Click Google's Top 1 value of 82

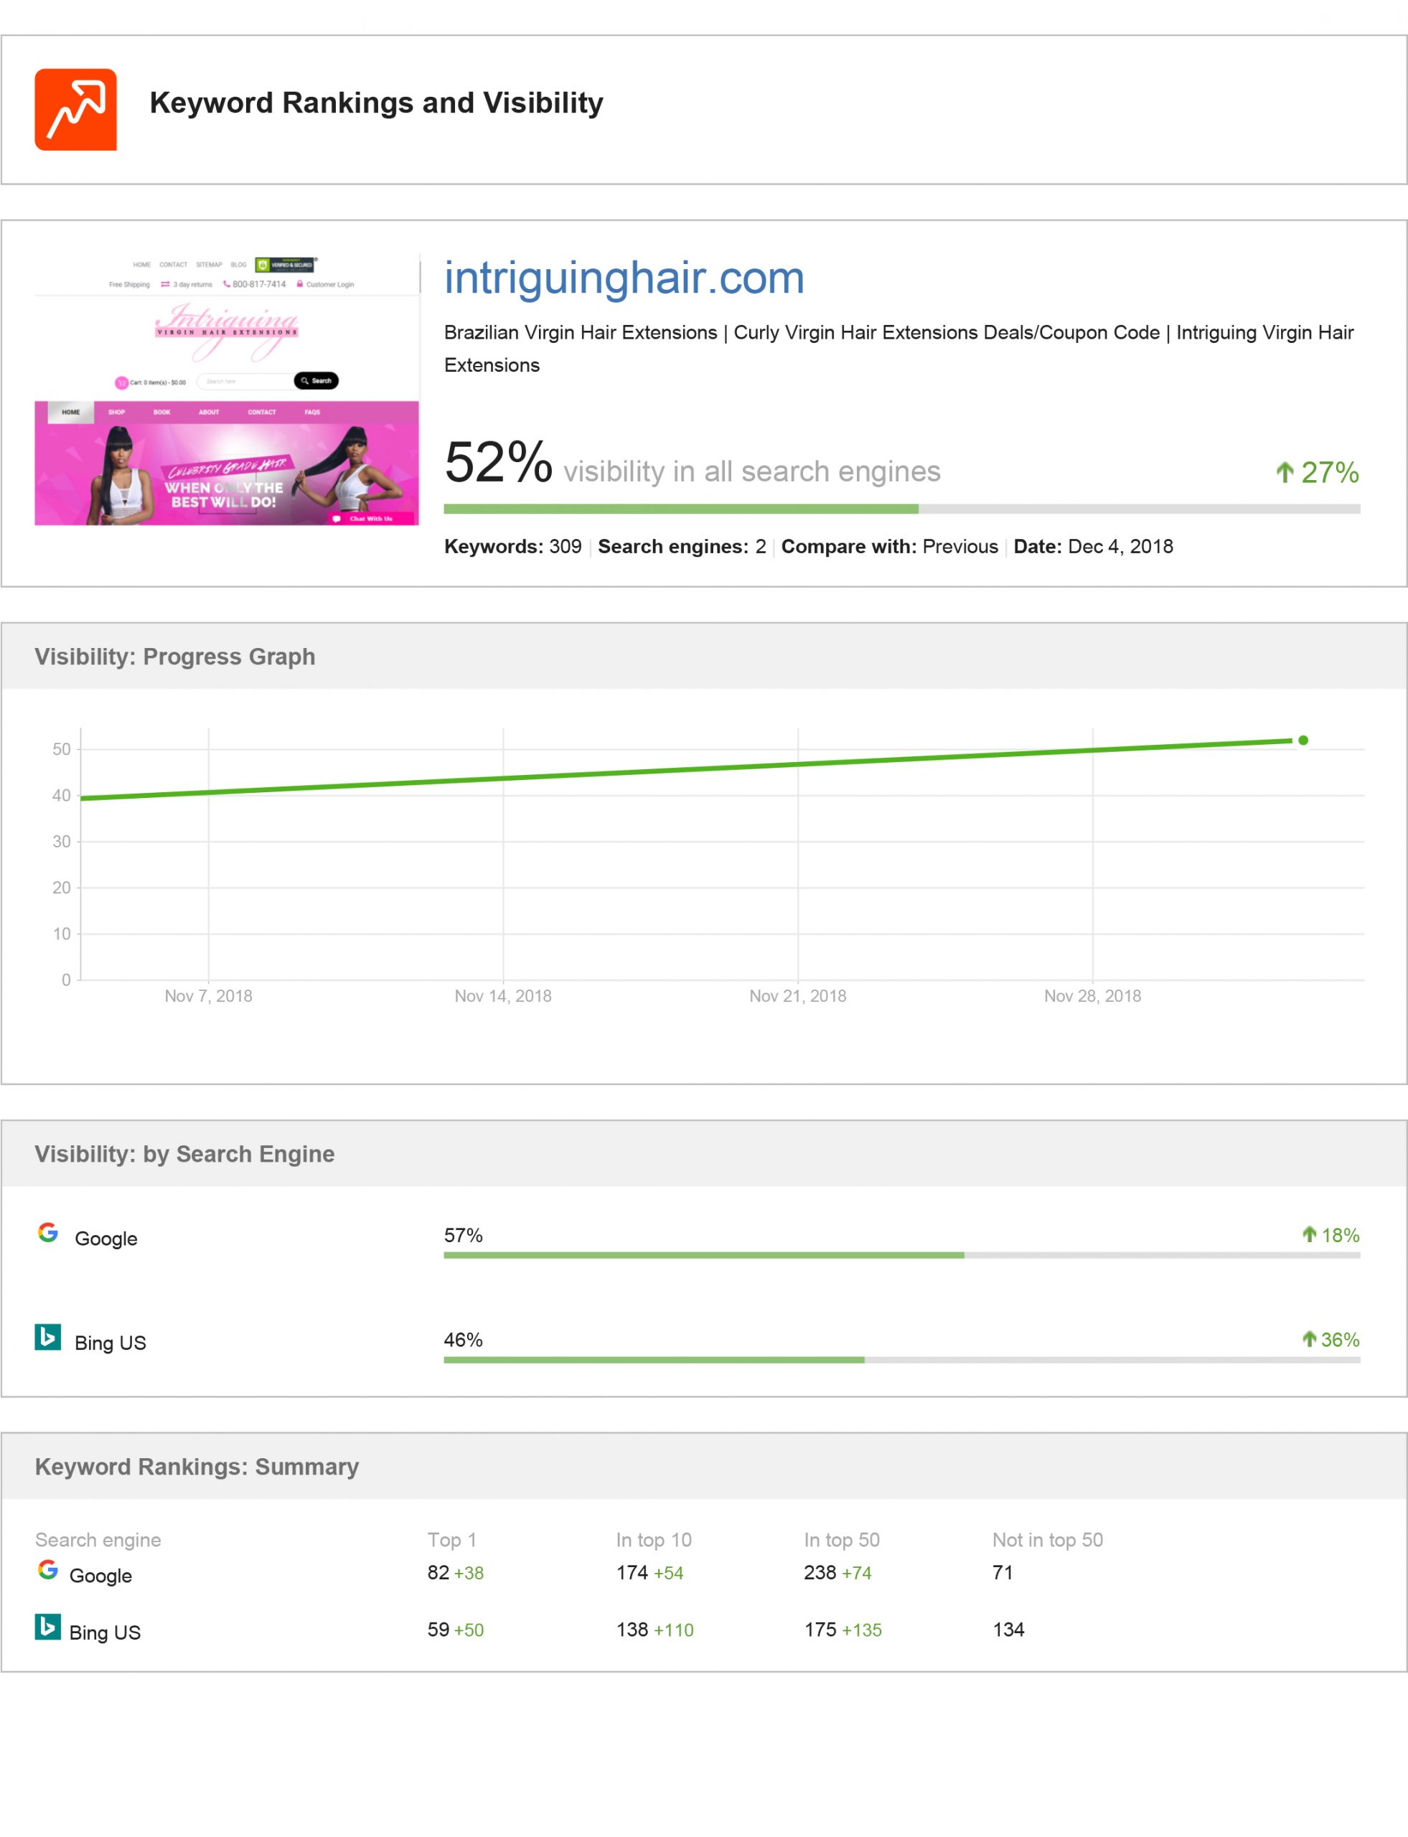438,1573
